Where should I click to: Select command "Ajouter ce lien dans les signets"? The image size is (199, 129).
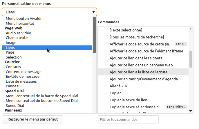click(136, 58)
